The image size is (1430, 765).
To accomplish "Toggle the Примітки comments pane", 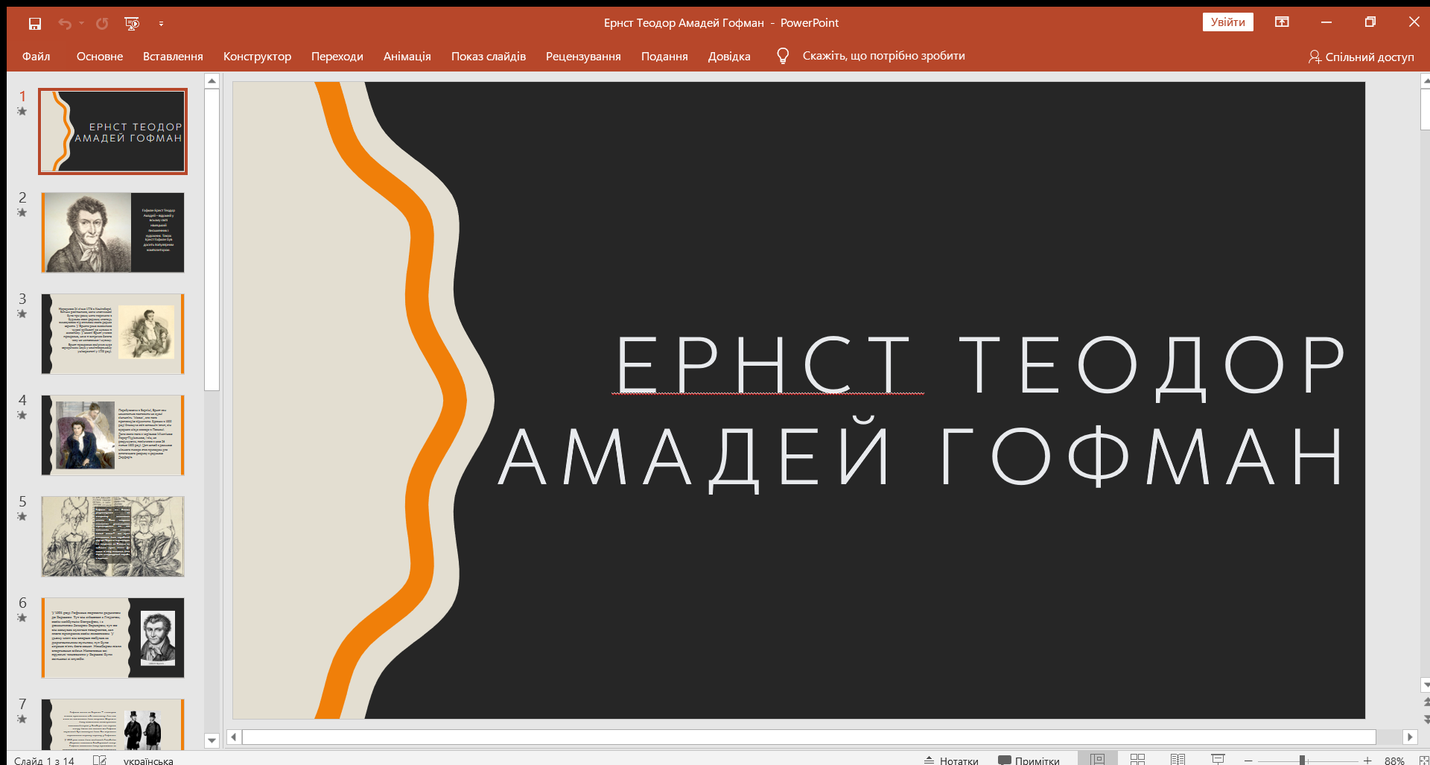I will click(x=1029, y=761).
